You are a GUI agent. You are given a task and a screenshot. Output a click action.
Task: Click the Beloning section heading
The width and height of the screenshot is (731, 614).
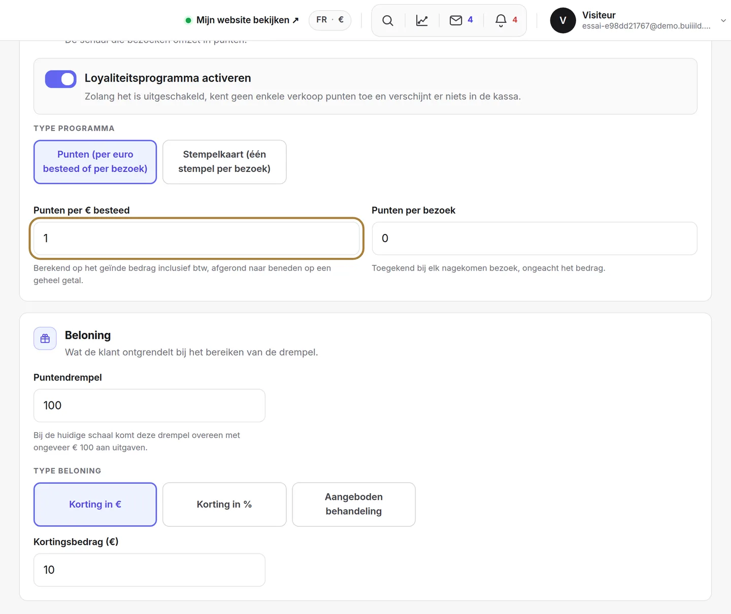pos(88,335)
